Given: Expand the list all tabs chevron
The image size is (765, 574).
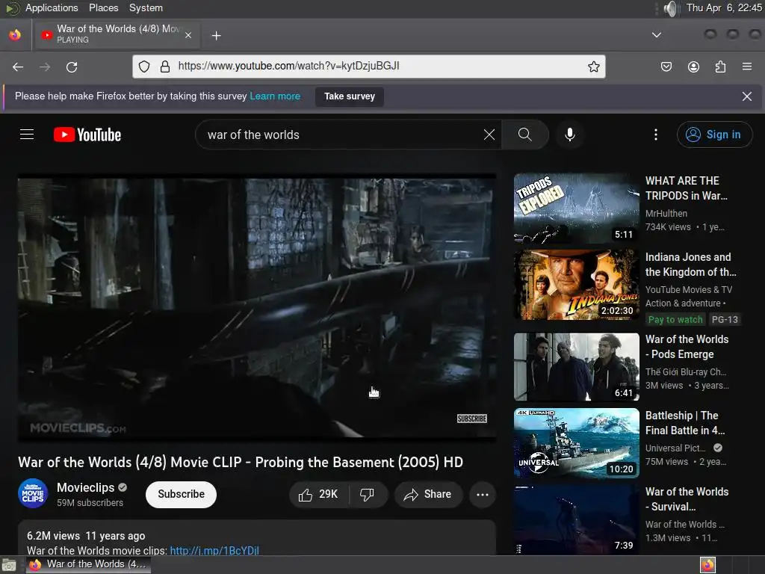Looking at the screenshot, I should 657,35.
